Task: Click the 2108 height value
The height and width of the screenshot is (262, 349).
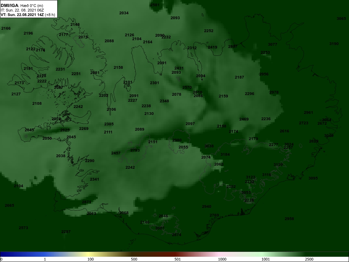Action: 37,103
